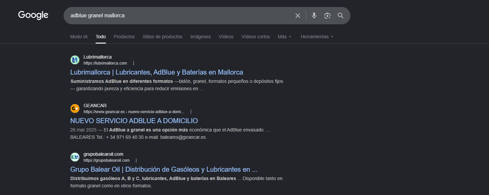Click the https://lubrimallorca.com URL
This screenshot has width=489, height=195.
105,63
